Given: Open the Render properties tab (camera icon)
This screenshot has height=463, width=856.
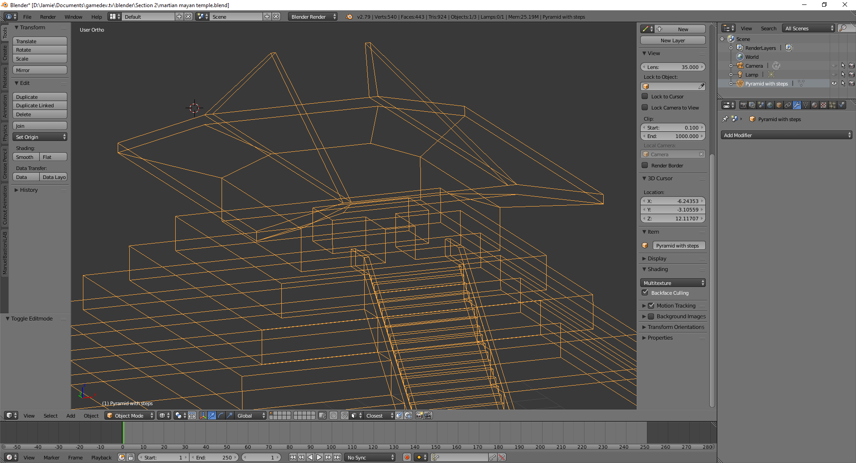Looking at the screenshot, I should click(x=743, y=105).
